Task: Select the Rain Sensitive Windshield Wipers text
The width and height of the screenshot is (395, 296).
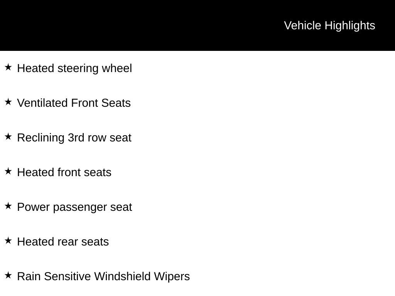Action: pyautogui.click(x=103, y=277)
